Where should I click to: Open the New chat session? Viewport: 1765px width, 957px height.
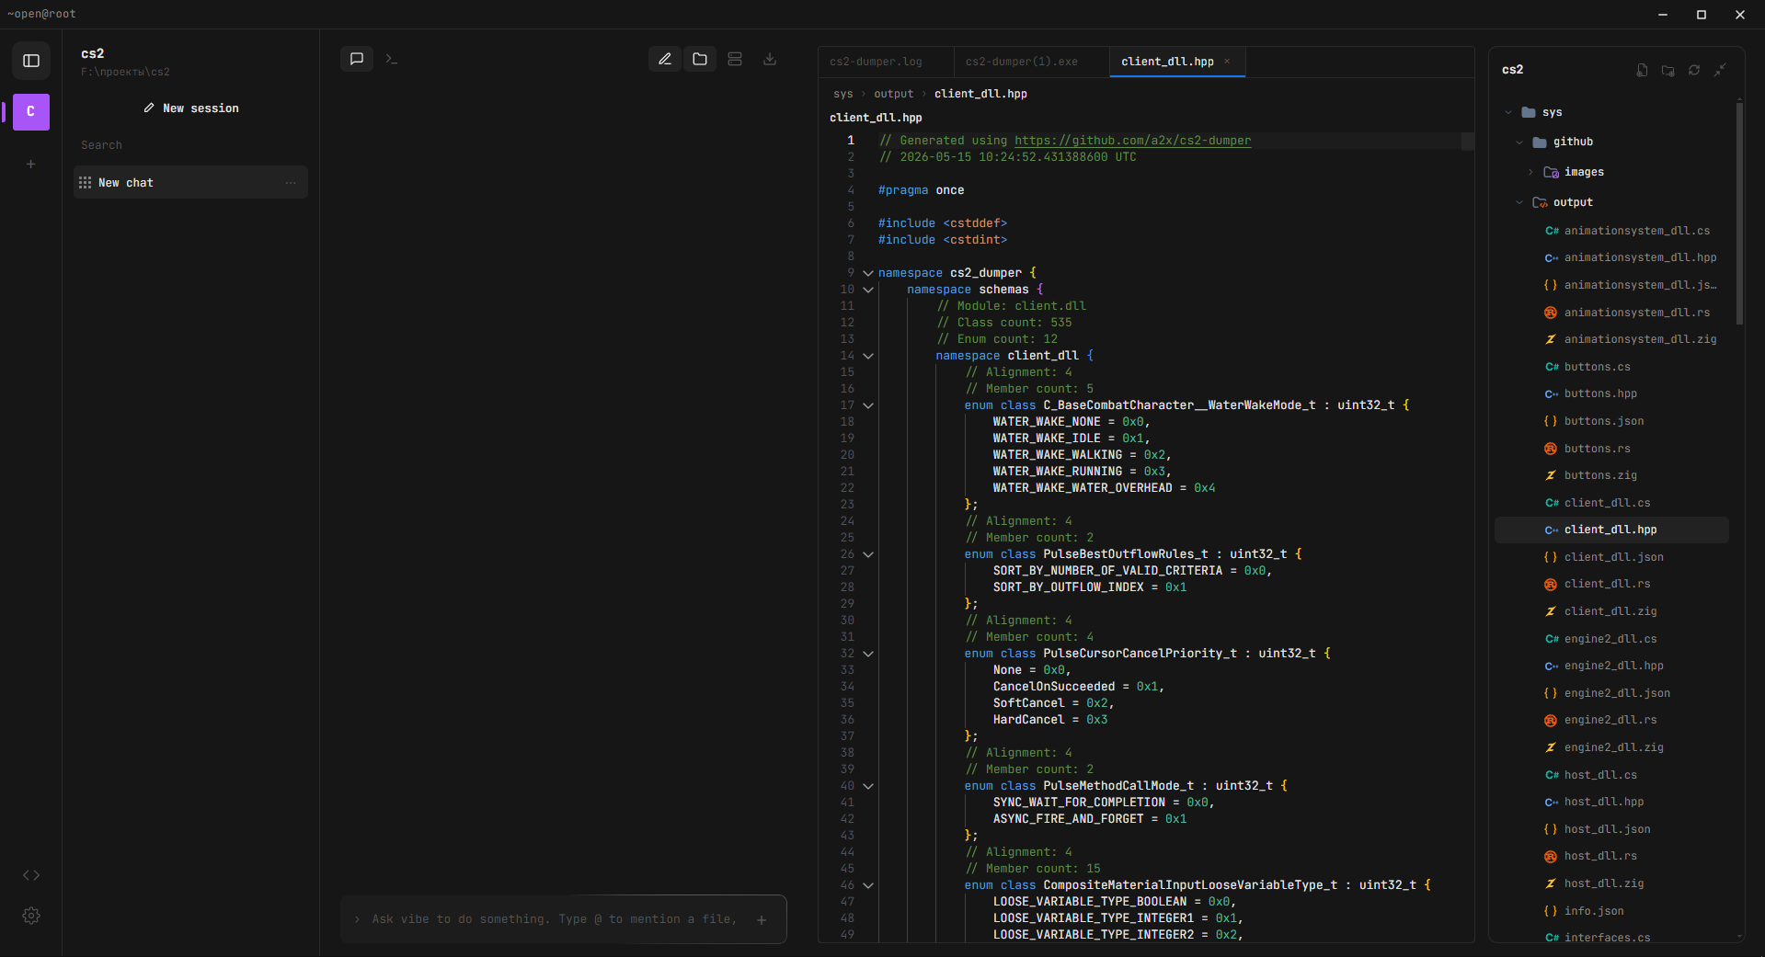190,182
